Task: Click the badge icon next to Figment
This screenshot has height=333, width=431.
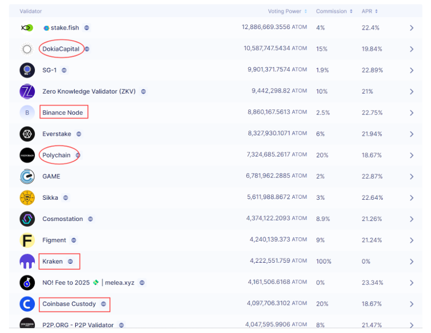Action: point(74,240)
